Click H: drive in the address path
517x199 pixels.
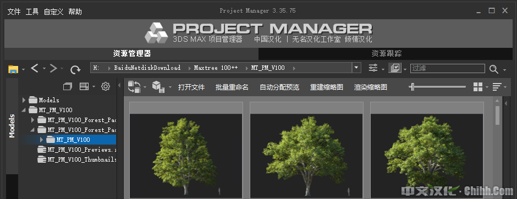96,68
